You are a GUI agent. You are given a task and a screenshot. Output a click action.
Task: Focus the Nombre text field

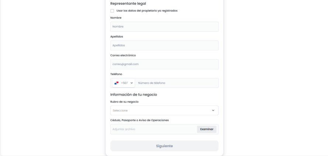click(164, 26)
